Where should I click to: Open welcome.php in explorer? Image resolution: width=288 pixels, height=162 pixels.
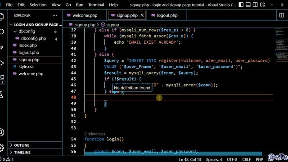(35, 74)
